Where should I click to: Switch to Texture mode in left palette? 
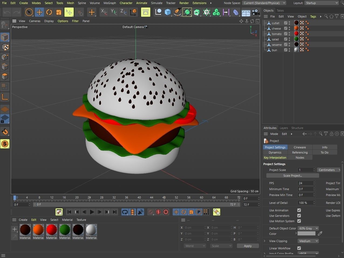[5, 47]
